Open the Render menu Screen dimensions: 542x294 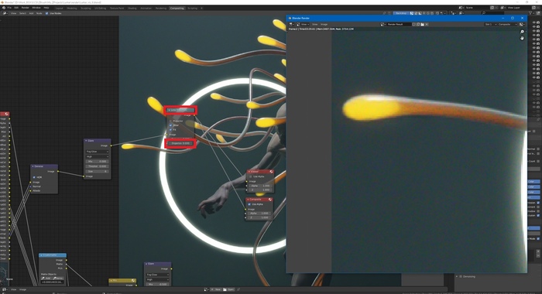tap(26, 8)
